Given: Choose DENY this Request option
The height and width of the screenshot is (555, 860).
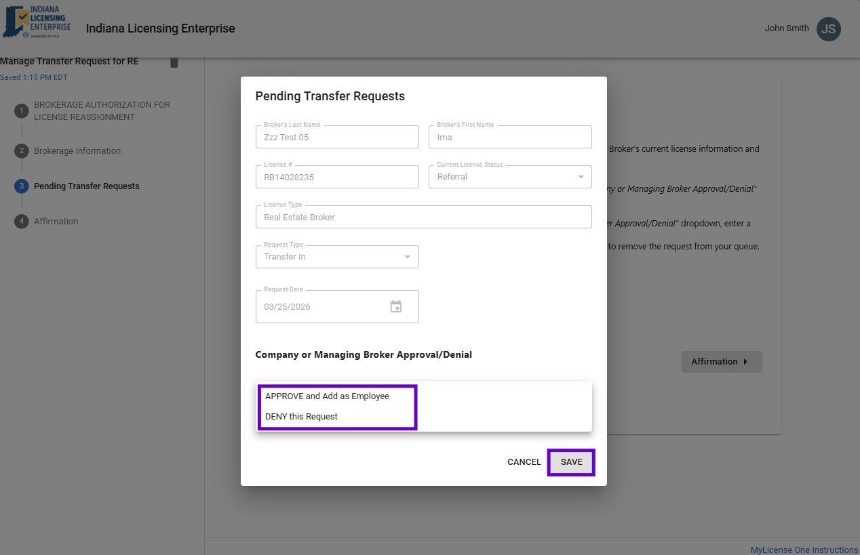Looking at the screenshot, I should (x=301, y=417).
